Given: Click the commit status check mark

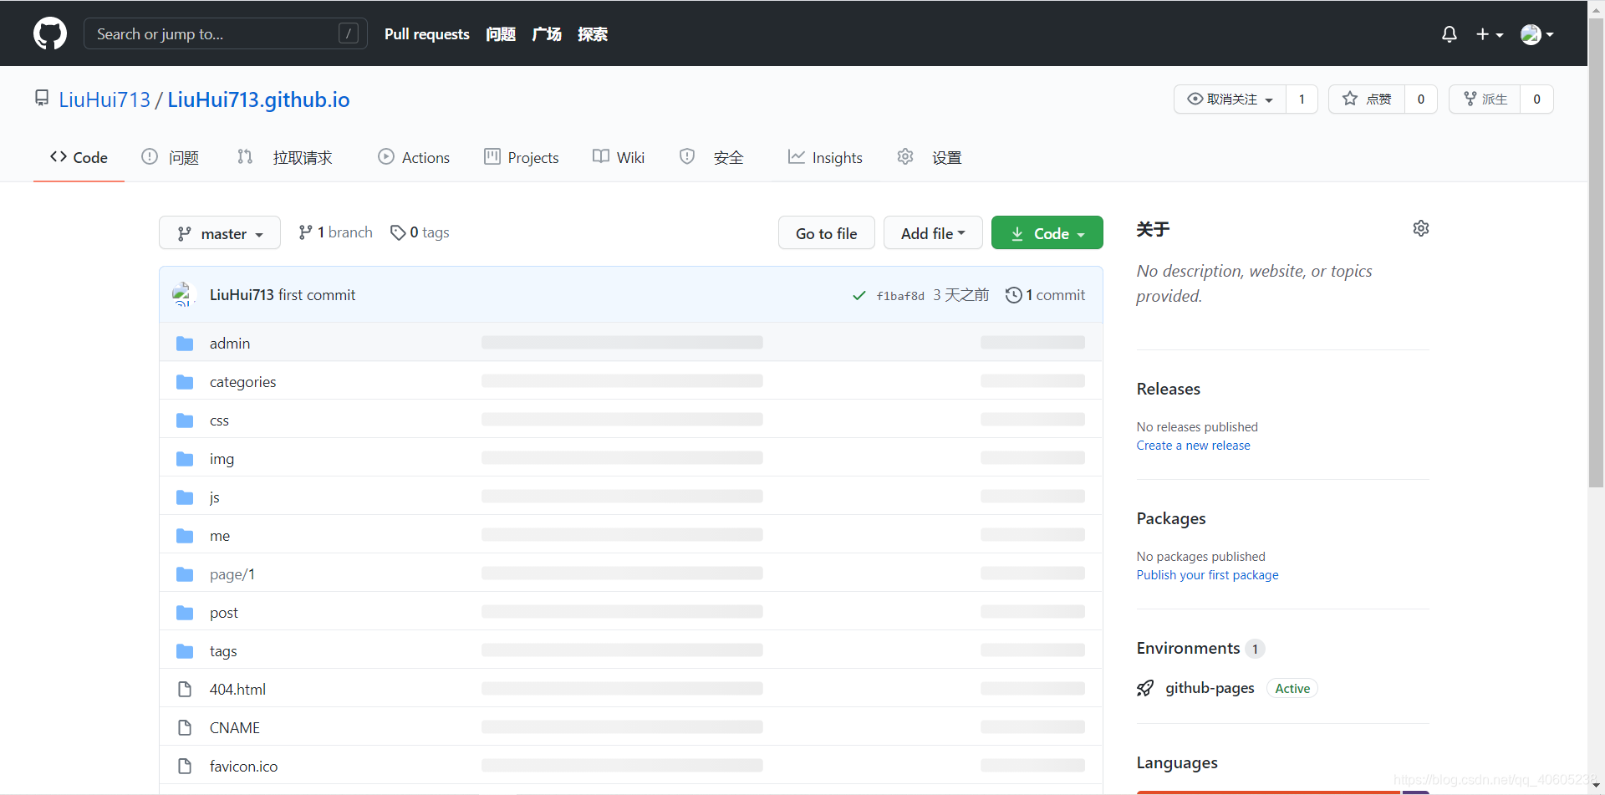Looking at the screenshot, I should point(859,295).
